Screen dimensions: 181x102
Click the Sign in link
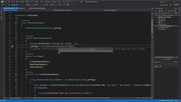click(161, 2)
